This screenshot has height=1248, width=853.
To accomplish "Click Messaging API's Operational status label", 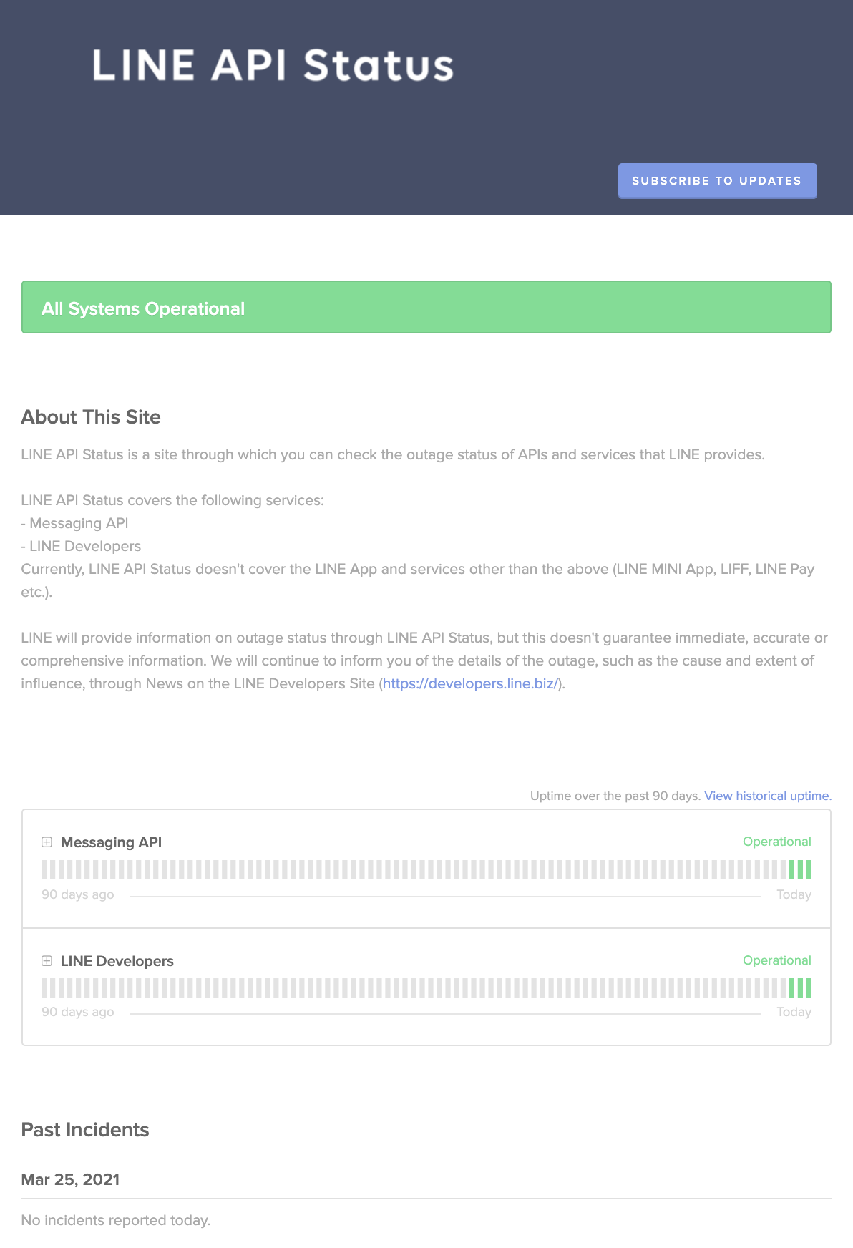I will [776, 842].
